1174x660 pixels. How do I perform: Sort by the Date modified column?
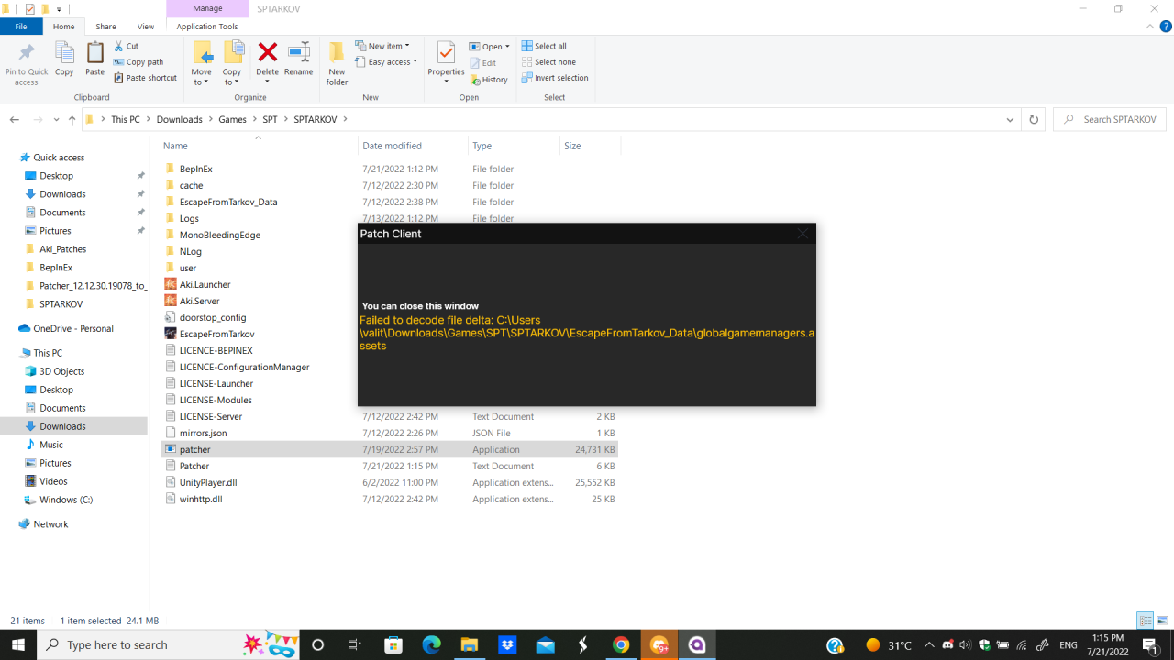click(x=392, y=146)
